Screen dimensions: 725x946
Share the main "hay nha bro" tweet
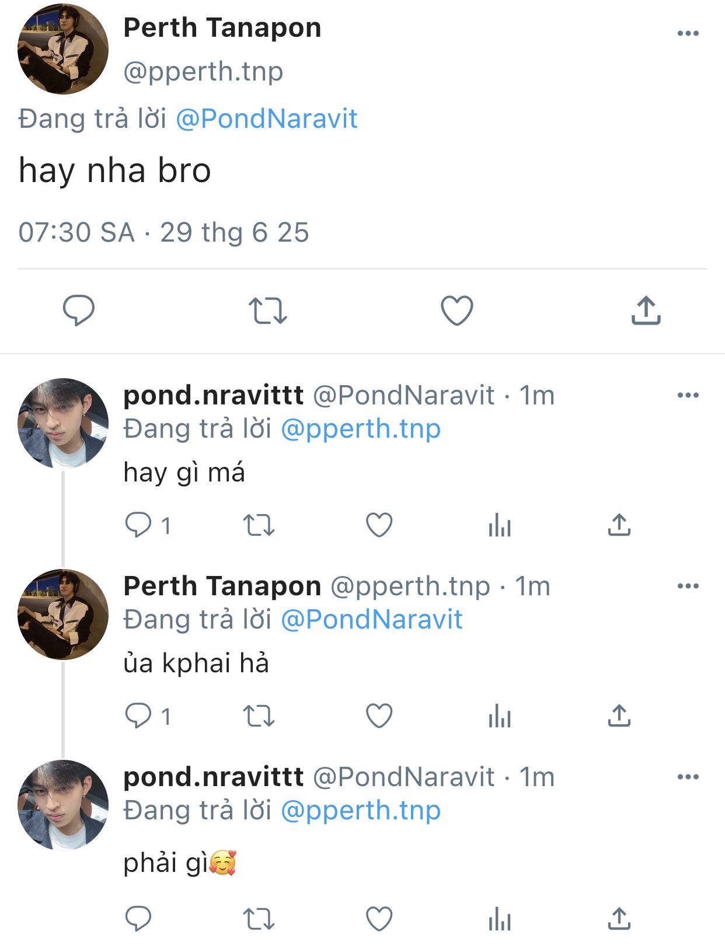pos(646,310)
